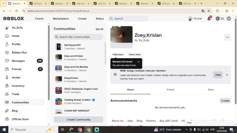Open the Parents footer link
237x133 pixels.
coord(151,121)
